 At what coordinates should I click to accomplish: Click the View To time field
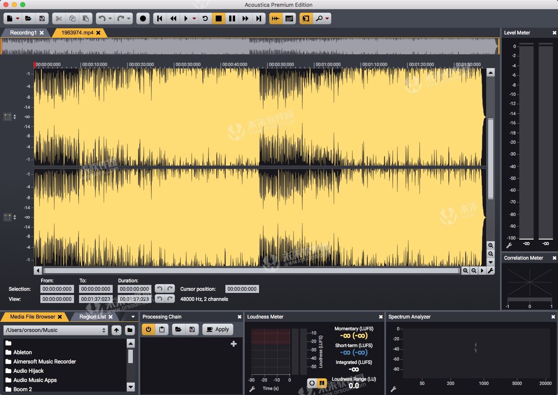[96, 299]
